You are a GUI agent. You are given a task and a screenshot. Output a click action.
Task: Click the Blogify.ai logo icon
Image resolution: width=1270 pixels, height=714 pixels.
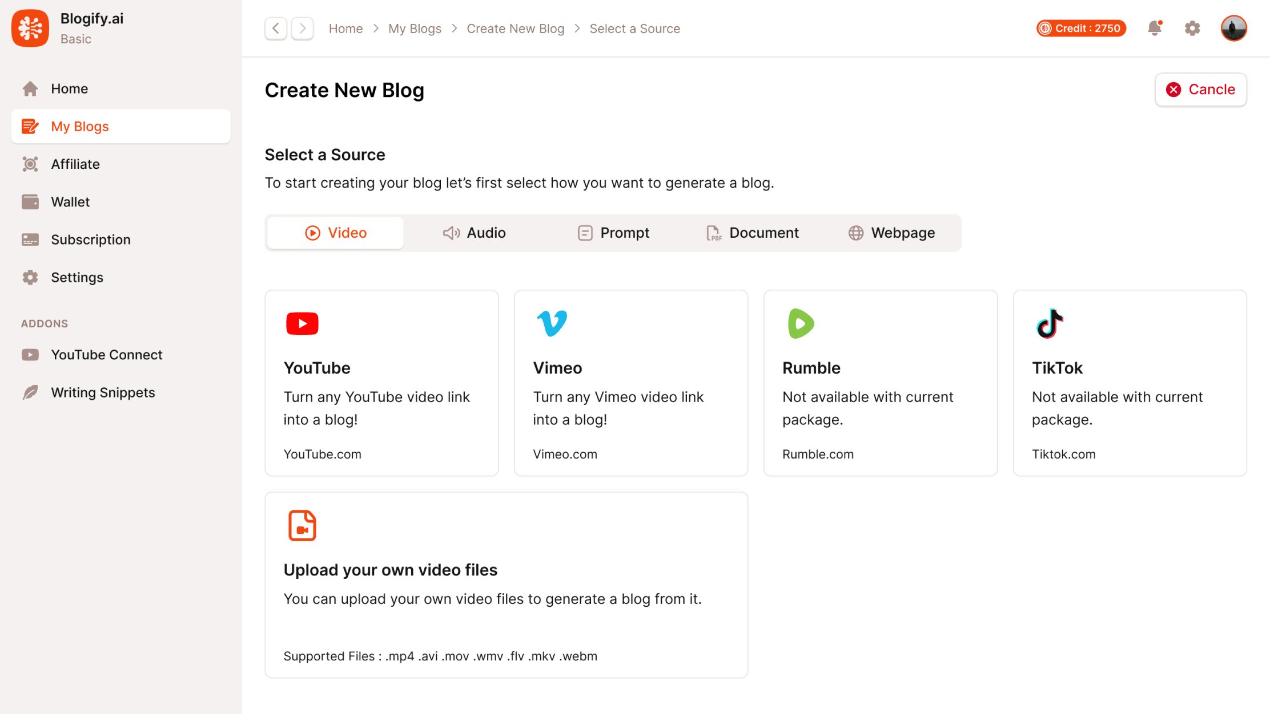point(30,27)
